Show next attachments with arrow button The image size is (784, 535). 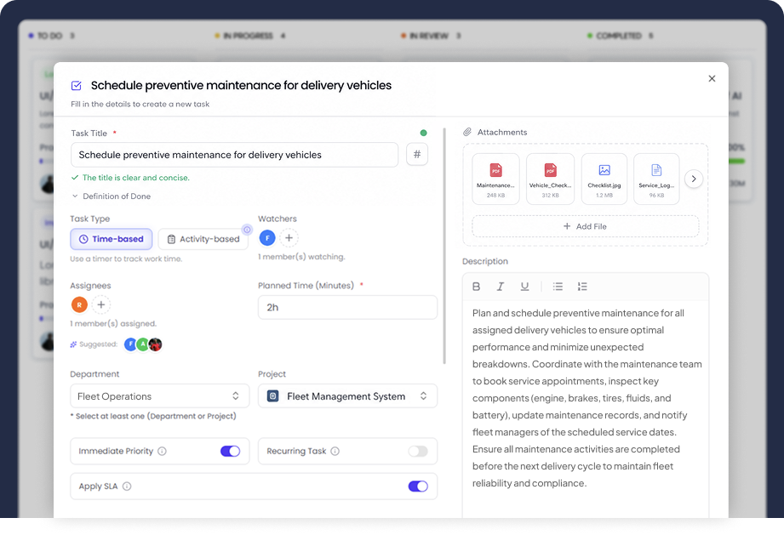(694, 179)
